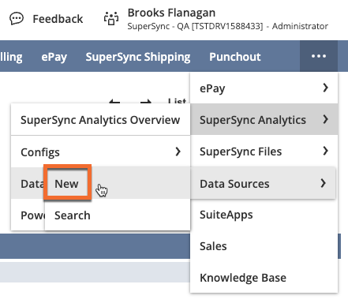This screenshot has height=303, width=348.
Task: Click the back arrow icon beside List
Action: coord(114,102)
